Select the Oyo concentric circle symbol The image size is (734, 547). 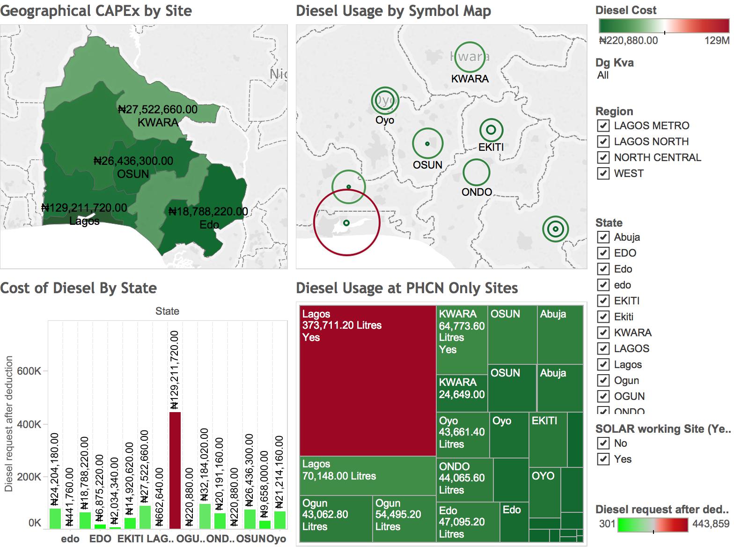pos(385,101)
